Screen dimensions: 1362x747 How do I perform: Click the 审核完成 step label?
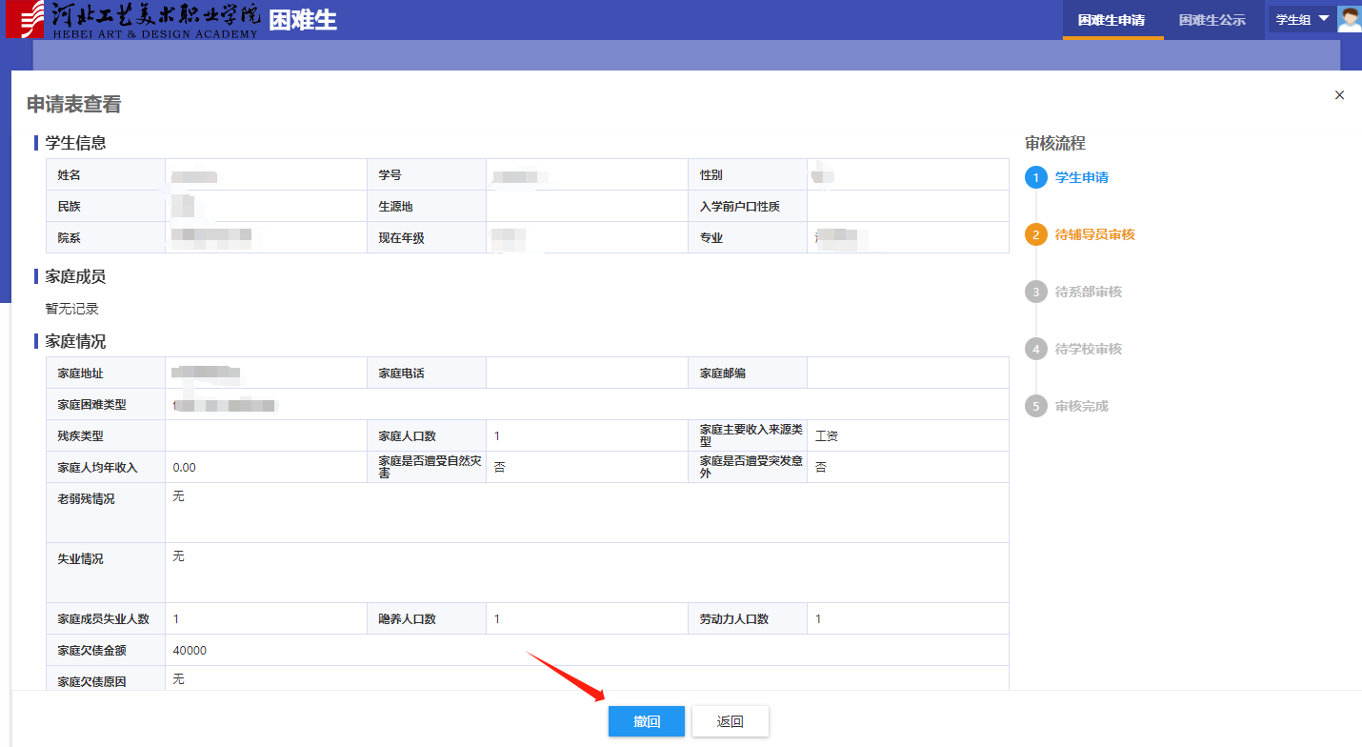coord(1081,406)
